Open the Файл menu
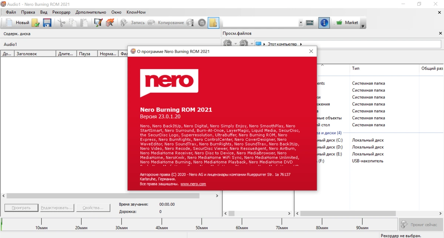 pyautogui.click(x=11, y=12)
